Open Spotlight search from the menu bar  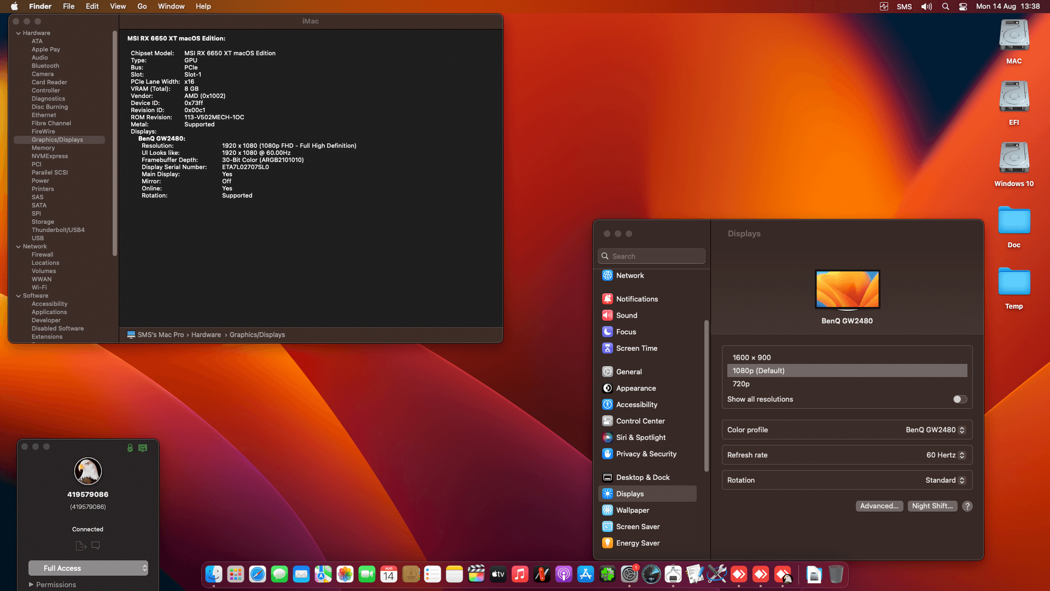[945, 7]
